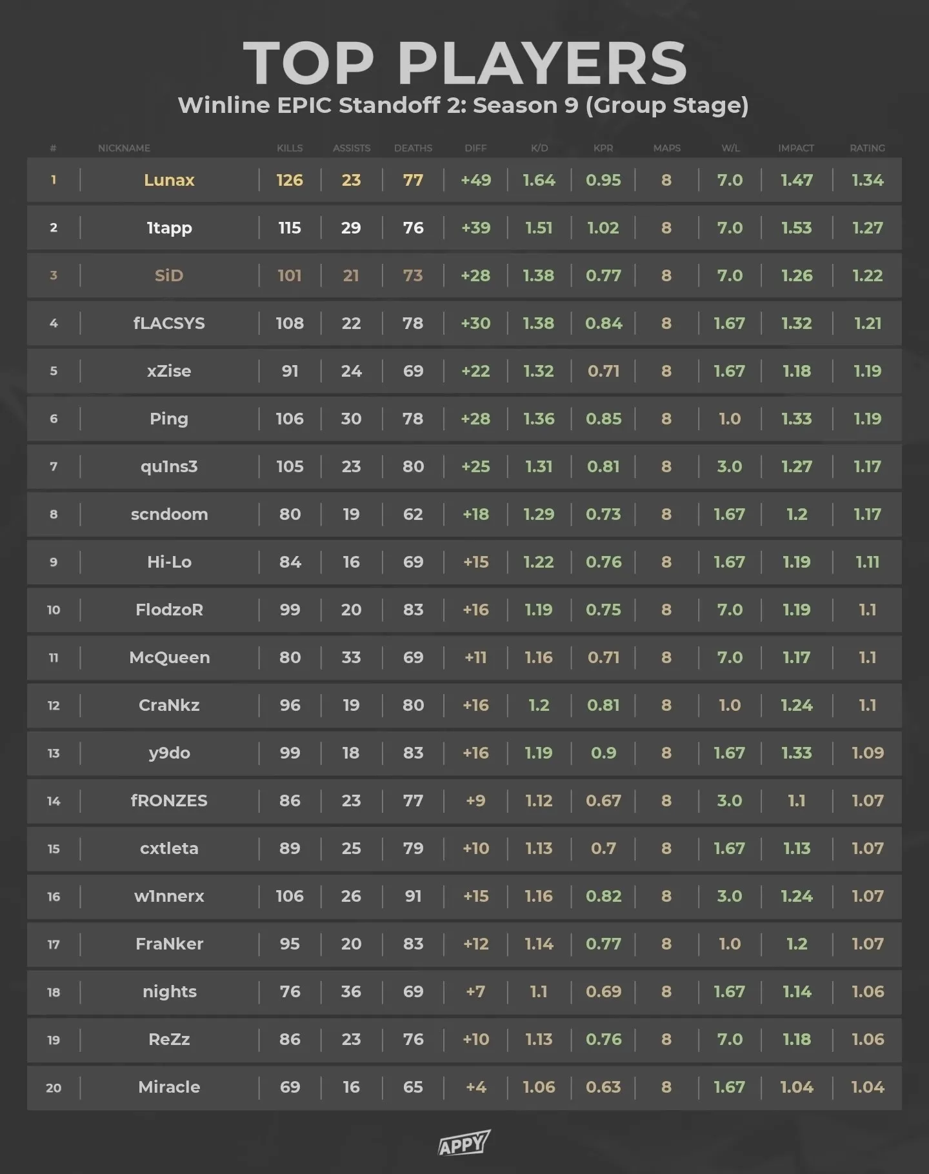This screenshot has height=1174, width=929.
Task: Select the nickname scndoom
Action: pos(169,514)
